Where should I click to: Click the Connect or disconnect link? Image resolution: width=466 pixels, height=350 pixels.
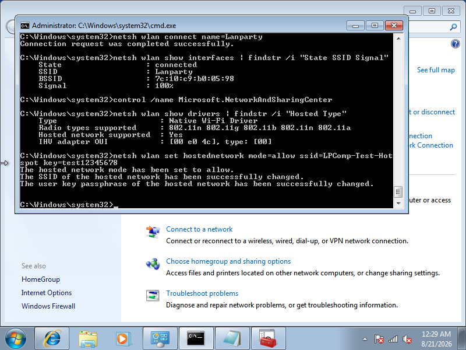(x=432, y=112)
